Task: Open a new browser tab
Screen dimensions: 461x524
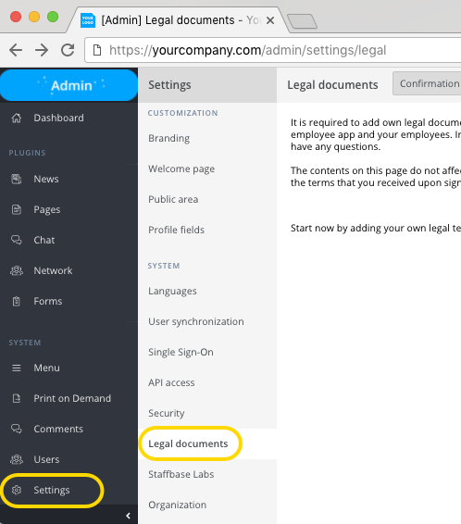Action: pyautogui.click(x=303, y=21)
